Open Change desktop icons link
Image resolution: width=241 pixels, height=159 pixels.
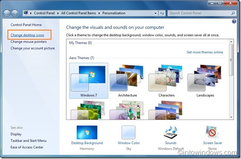27,35
